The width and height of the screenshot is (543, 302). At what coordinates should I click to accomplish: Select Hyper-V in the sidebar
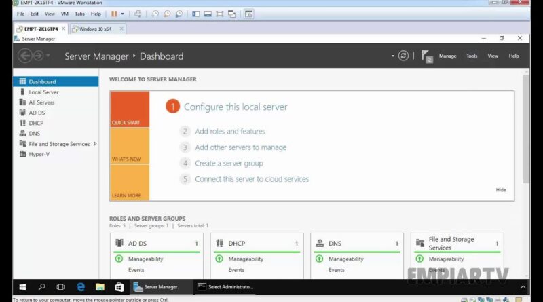[x=56, y=154]
